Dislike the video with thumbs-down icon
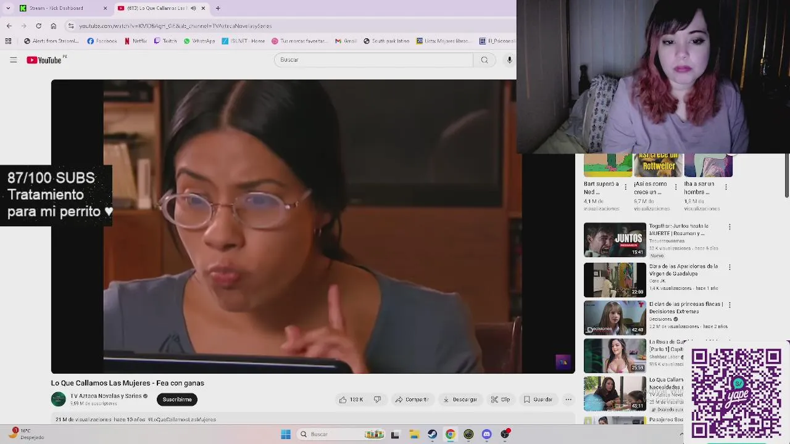 point(377,400)
